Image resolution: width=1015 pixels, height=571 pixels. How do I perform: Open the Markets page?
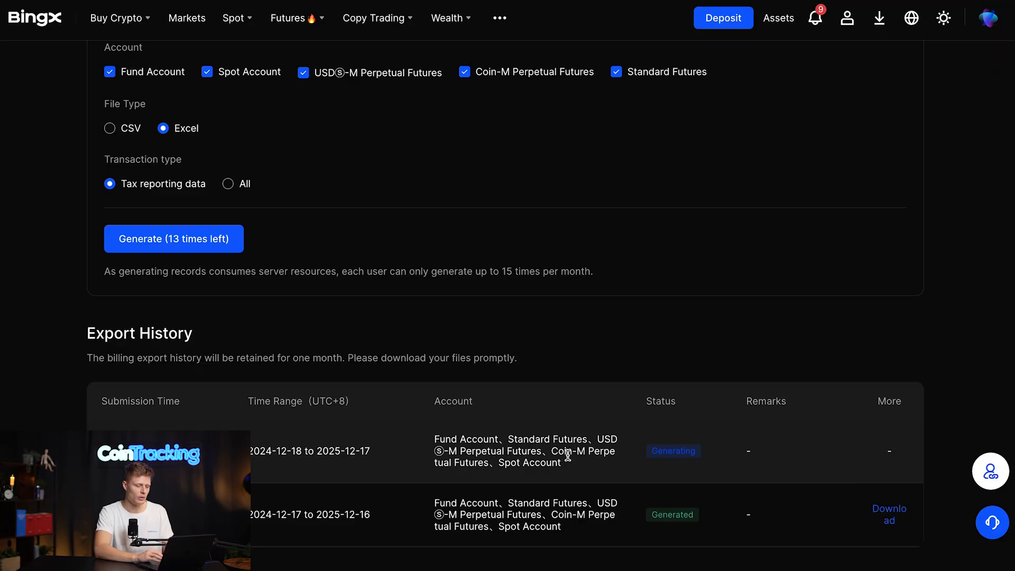187,18
